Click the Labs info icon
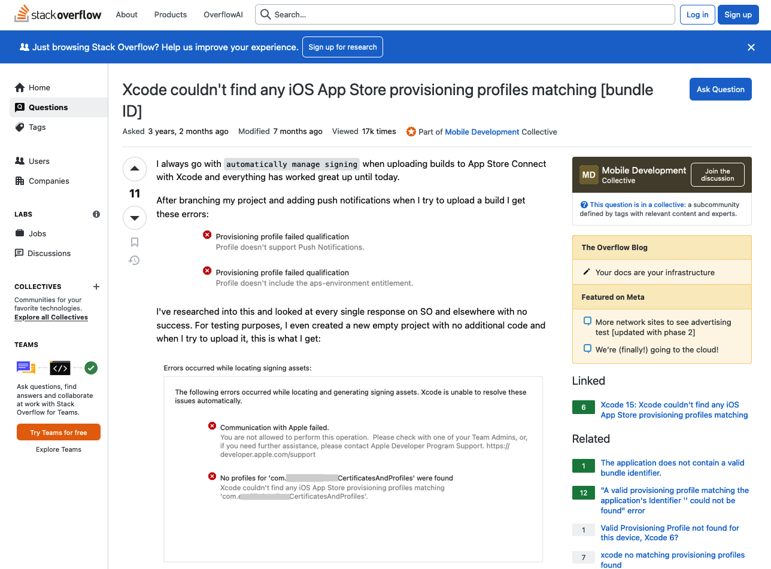The image size is (771, 569). click(x=96, y=214)
